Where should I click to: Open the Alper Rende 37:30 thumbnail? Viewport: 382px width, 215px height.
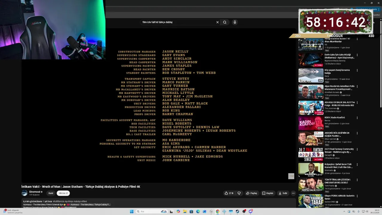coord(311,92)
